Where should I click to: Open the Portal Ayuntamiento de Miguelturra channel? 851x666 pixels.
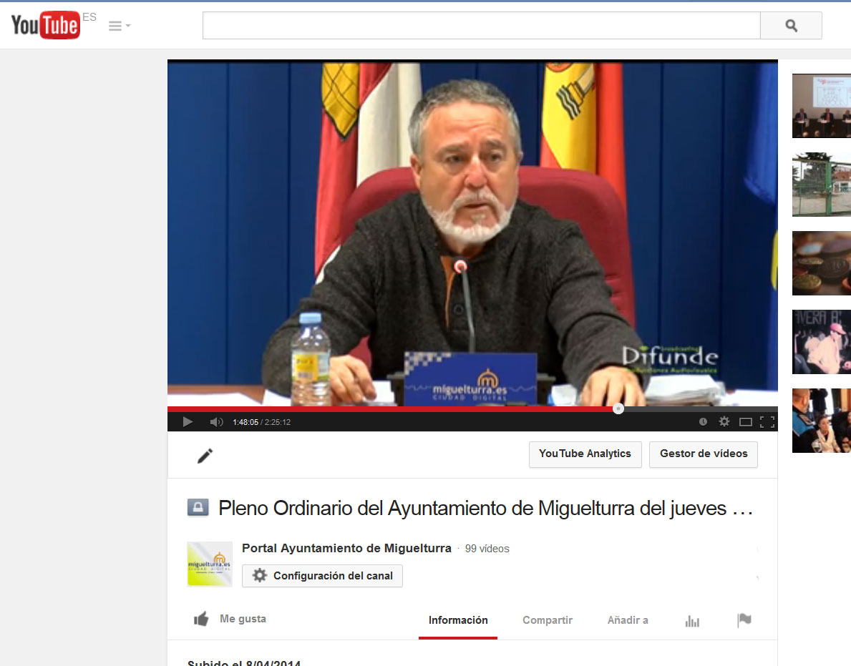click(346, 549)
